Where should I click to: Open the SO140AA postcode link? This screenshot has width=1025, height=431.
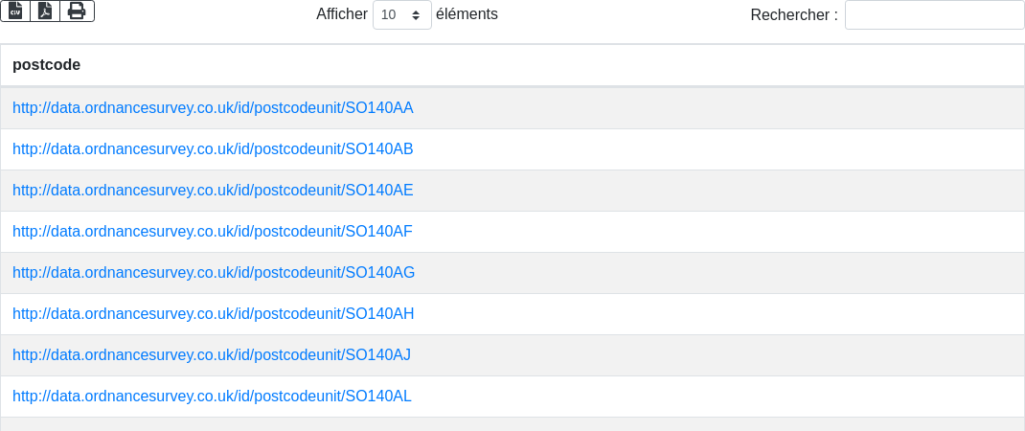[x=213, y=107]
